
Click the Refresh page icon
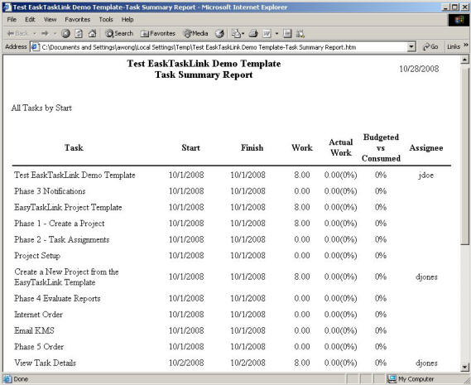tap(79, 33)
